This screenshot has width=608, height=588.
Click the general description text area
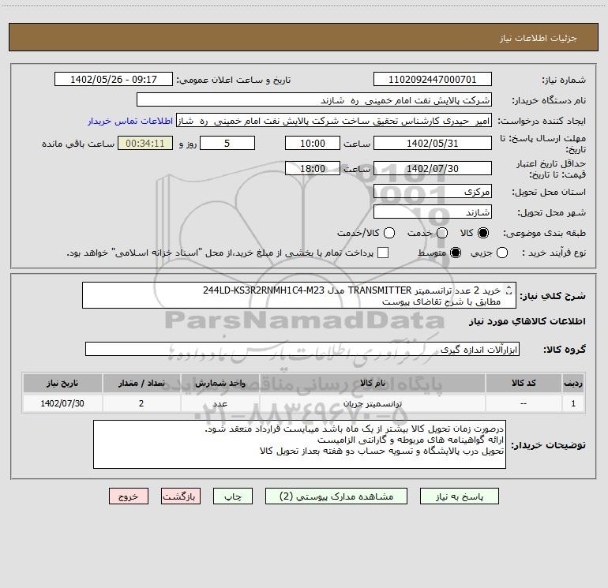(x=299, y=295)
